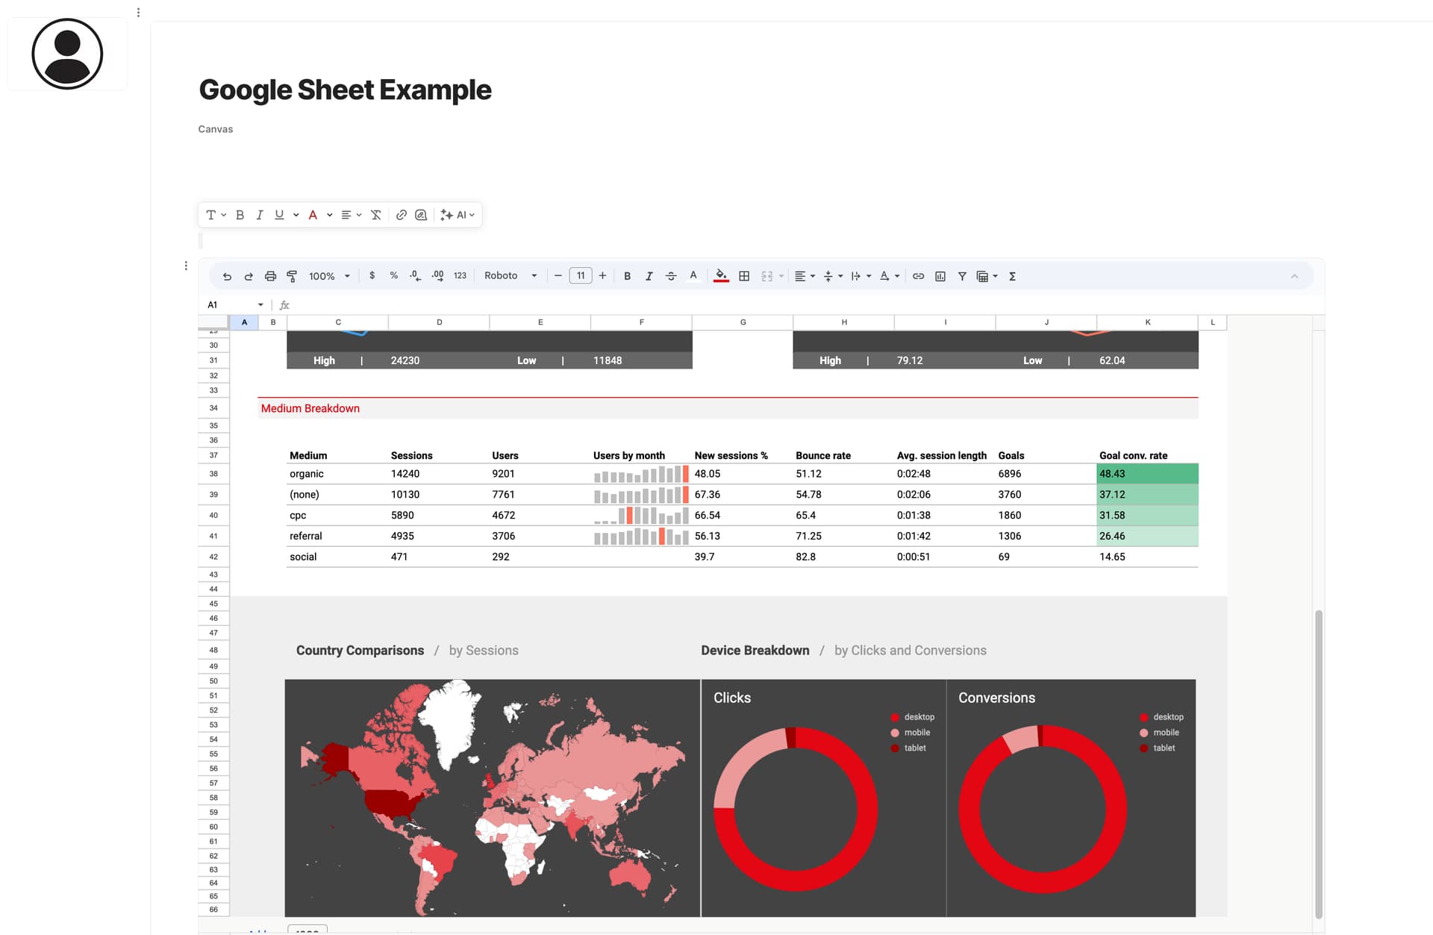Viewport: 1433px width, 935px height.
Task: Toggle italic in the sheet toolbar
Action: (x=649, y=276)
